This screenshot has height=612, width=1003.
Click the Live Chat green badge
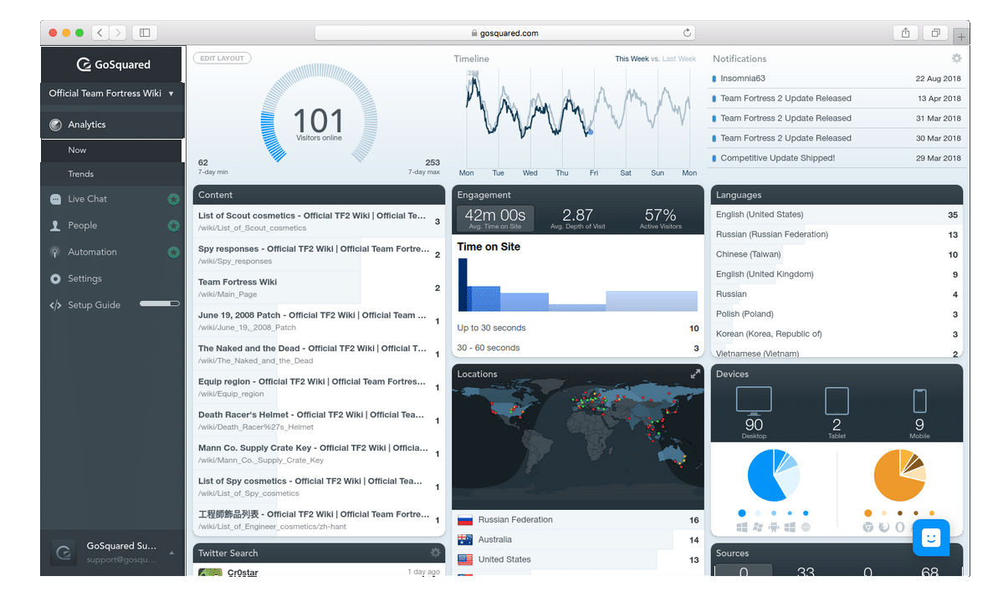[173, 199]
